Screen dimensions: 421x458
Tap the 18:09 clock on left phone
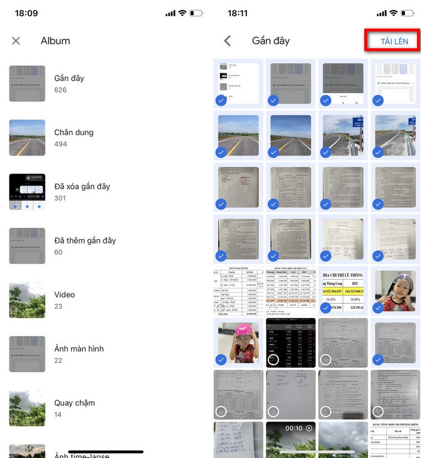26,13
